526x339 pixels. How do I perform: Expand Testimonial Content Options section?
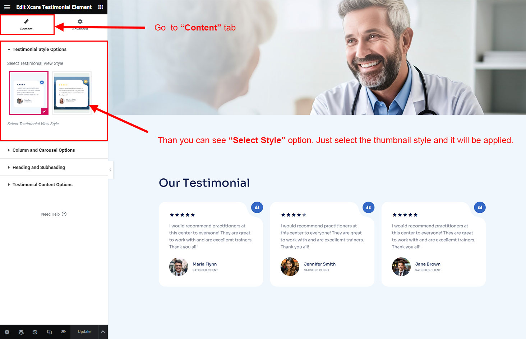(x=42, y=185)
